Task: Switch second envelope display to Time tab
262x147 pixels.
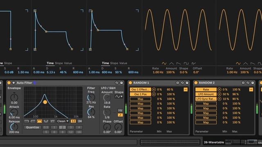Action: click(x=50, y=63)
